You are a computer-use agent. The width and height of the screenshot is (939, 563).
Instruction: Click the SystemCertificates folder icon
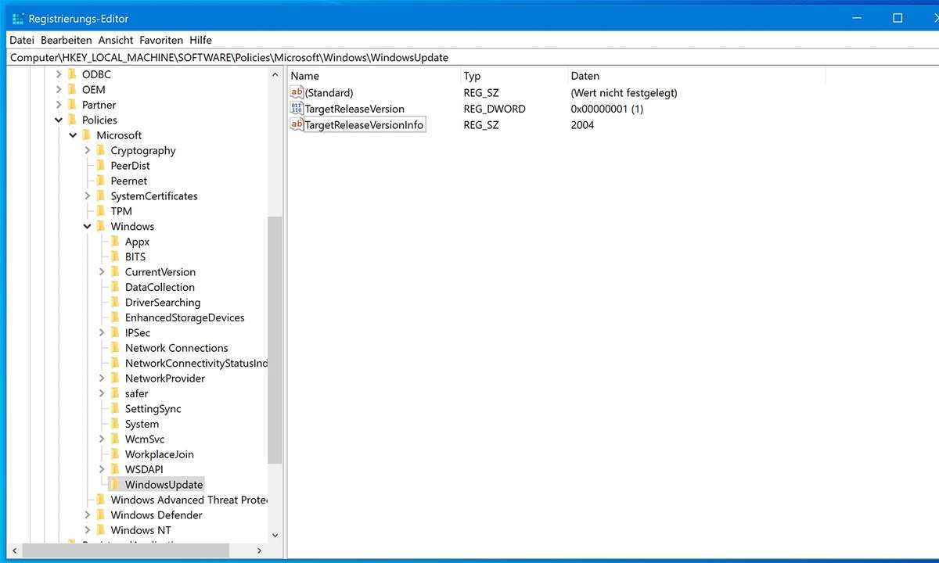coord(101,195)
